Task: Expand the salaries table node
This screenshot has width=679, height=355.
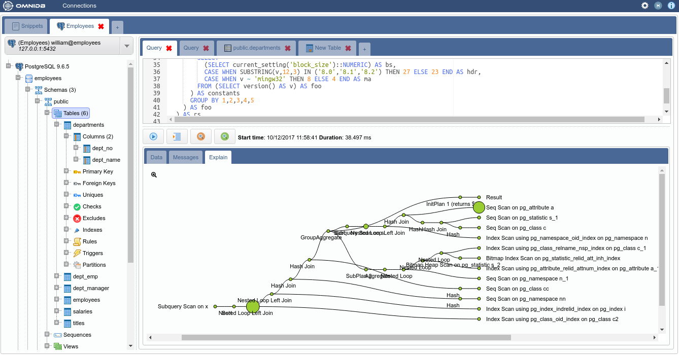Action: click(x=56, y=311)
